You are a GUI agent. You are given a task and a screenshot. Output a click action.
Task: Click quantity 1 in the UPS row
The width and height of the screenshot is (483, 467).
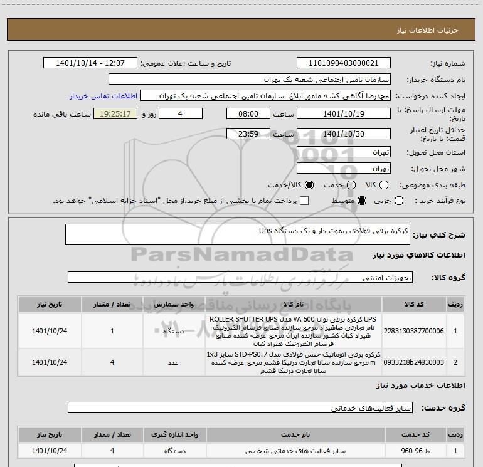tap(112, 331)
